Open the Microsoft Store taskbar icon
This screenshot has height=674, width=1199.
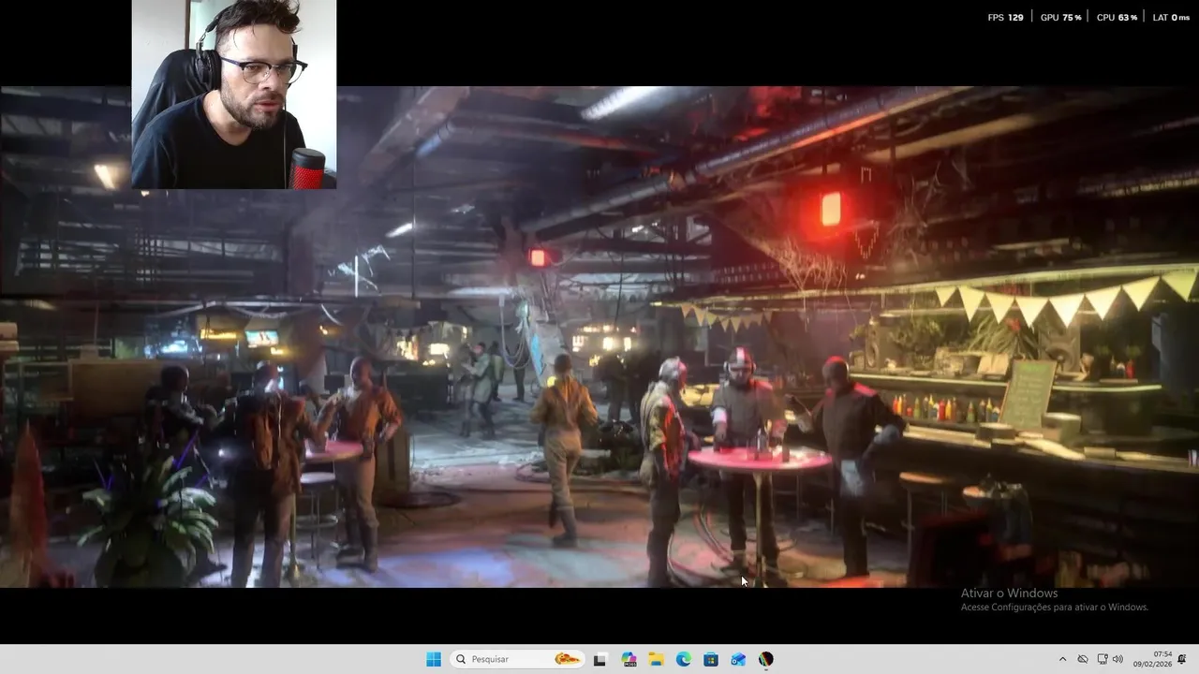coord(711,659)
